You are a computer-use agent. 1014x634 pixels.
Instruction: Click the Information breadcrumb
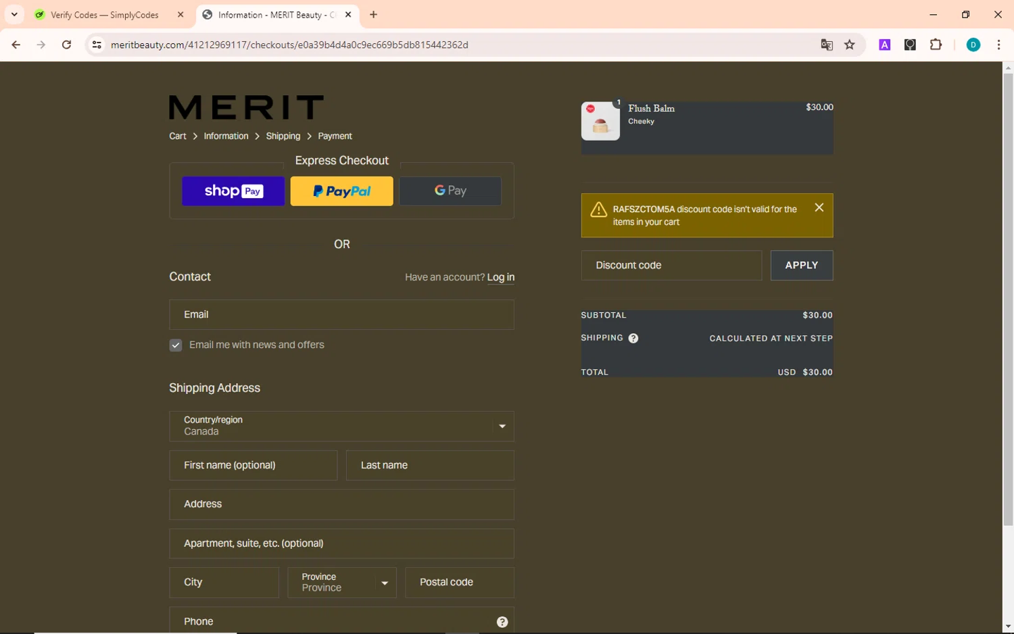click(226, 136)
